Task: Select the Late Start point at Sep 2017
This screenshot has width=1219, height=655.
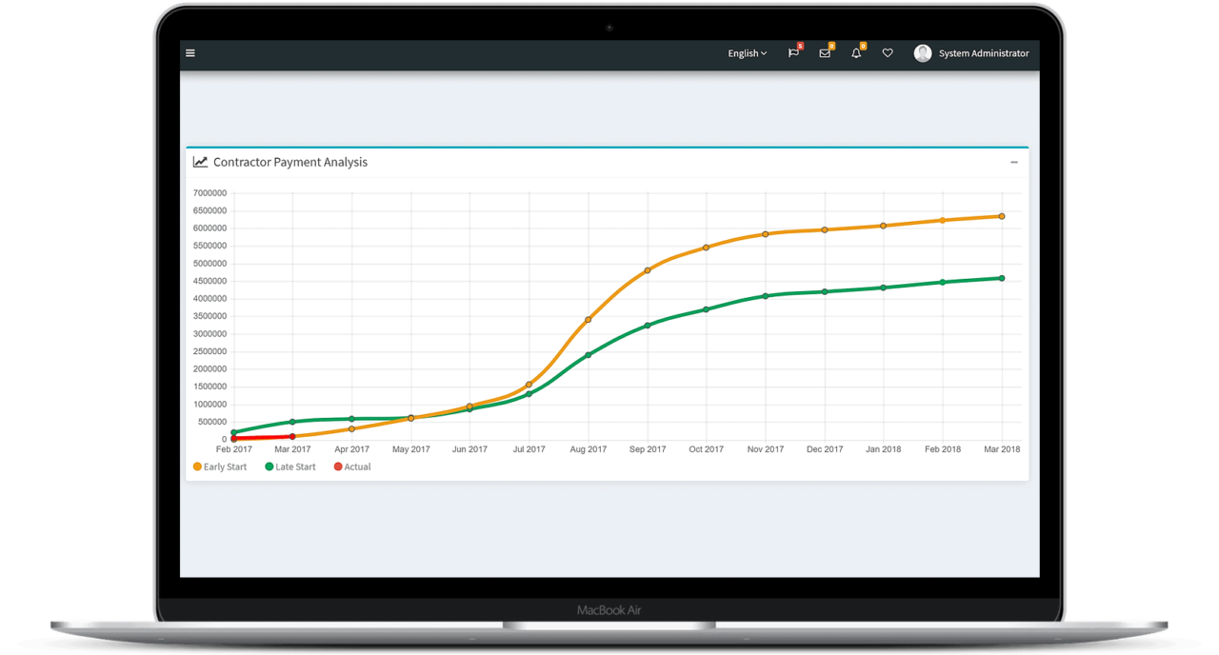Action: click(x=648, y=326)
